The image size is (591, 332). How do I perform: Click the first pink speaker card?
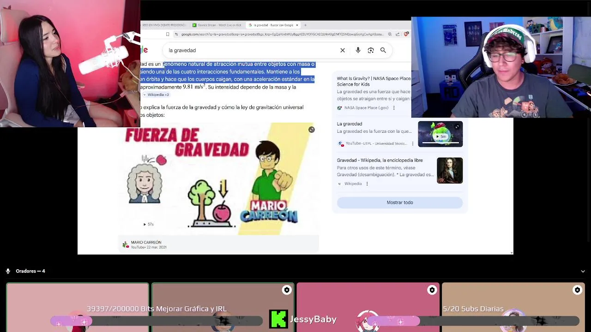pos(78,308)
